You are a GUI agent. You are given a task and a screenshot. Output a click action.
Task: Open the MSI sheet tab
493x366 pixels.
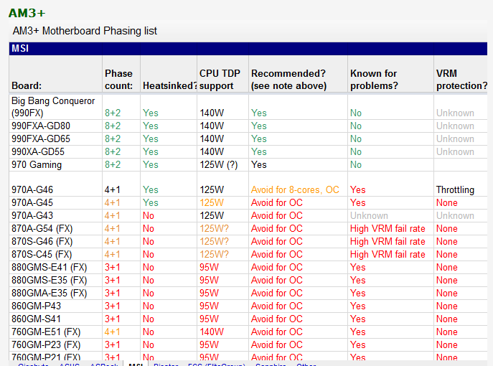pos(136,365)
